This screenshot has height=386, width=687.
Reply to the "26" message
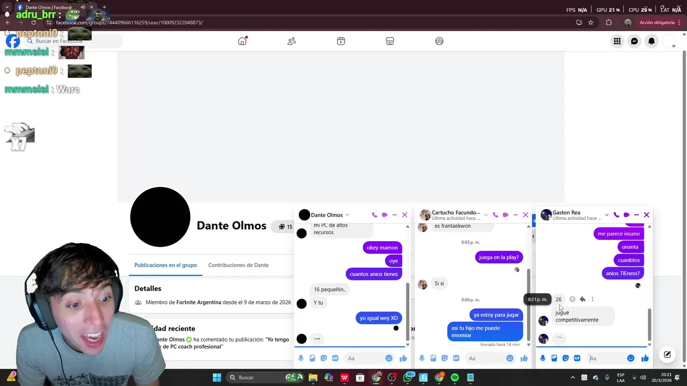coord(582,299)
